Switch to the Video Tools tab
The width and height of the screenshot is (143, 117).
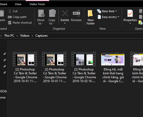pyautogui.click(x=37, y=4)
